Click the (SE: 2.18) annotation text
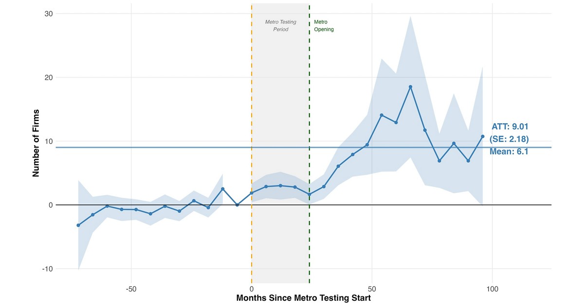The width and height of the screenshot is (584, 306). point(509,139)
